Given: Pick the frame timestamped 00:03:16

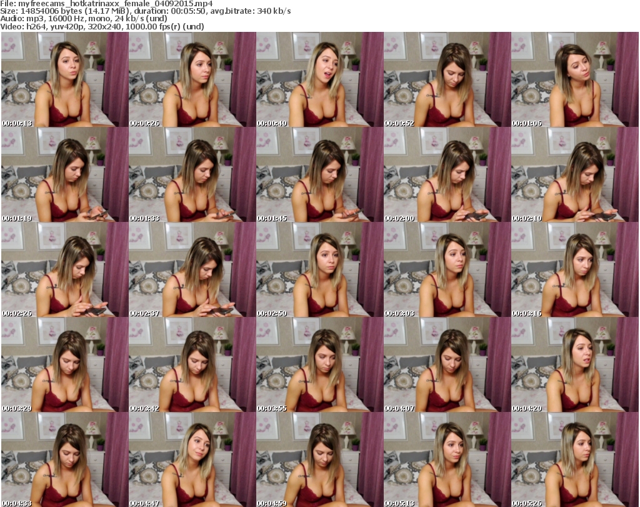Looking at the screenshot, I should point(575,270).
